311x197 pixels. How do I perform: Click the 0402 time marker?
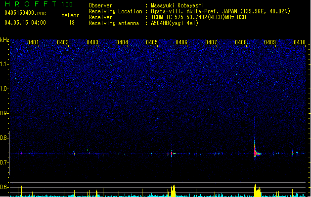[63, 42]
